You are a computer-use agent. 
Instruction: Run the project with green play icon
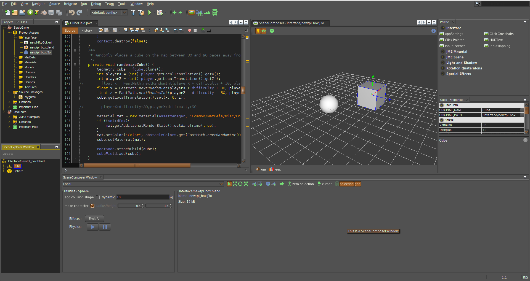tap(150, 12)
